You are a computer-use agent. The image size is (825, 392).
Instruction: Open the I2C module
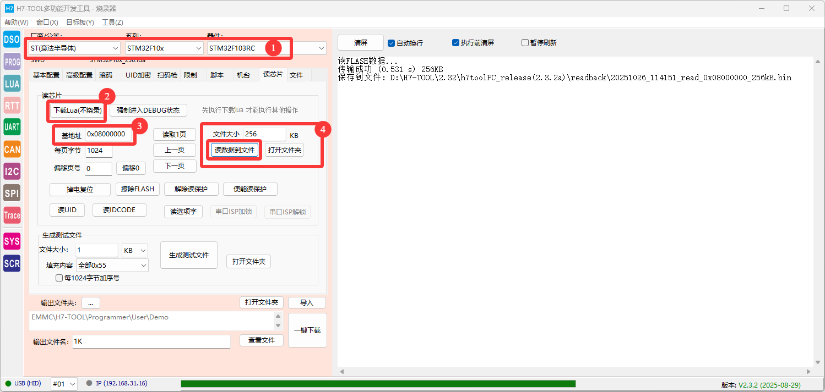tap(12, 172)
